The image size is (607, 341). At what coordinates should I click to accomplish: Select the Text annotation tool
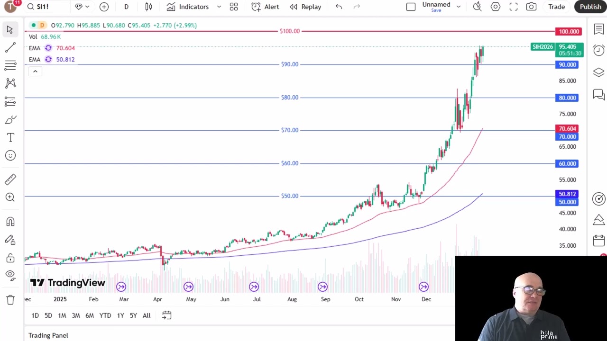[x=10, y=137]
